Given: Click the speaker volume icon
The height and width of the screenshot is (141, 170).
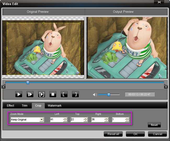Looking at the screenshot, I should click(x=95, y=95).
